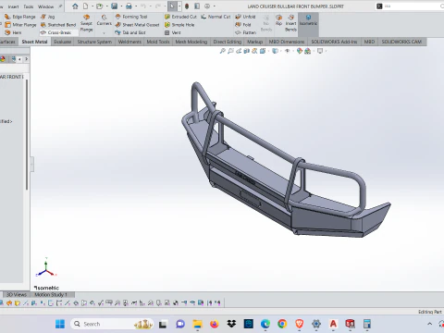This screenshot has width=444, height=333.
Task: Open the Swept Flange tool
Action: (x=86, y=23)
